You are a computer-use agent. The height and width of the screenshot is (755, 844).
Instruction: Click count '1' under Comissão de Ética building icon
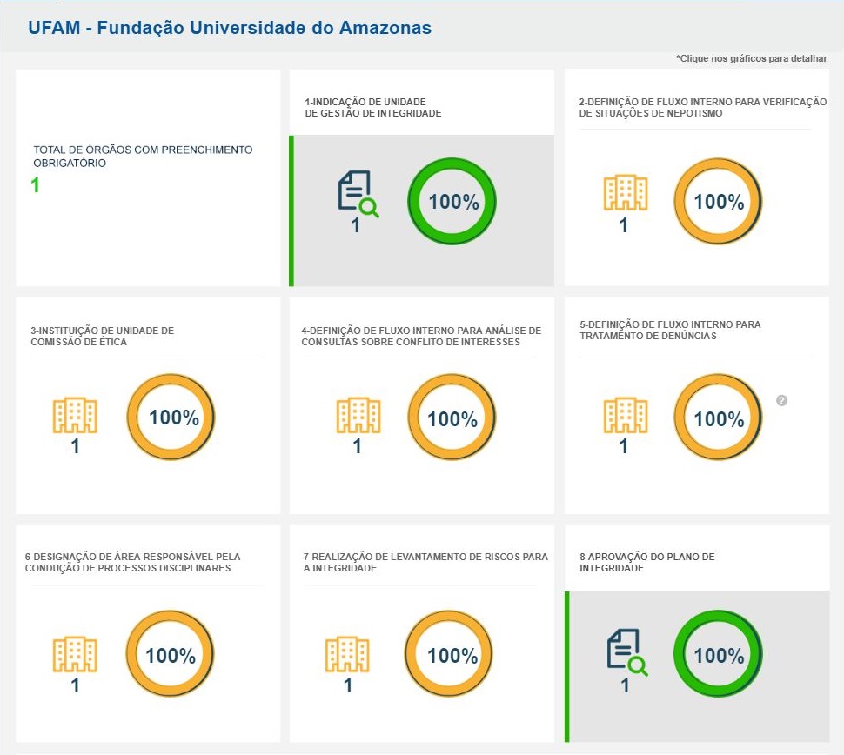pos(76,445)
